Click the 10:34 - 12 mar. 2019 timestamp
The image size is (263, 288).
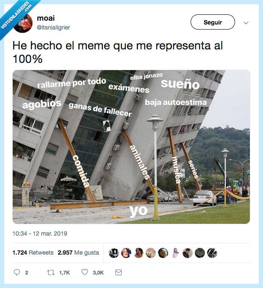40,234
